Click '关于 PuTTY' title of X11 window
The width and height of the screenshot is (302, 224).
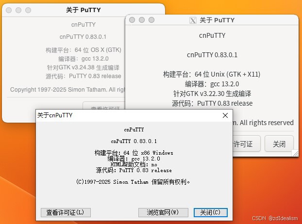point(217,20)
